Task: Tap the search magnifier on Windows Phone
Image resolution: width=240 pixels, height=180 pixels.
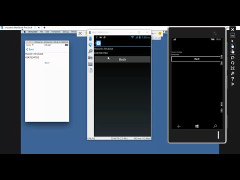Action: point(215,126)
